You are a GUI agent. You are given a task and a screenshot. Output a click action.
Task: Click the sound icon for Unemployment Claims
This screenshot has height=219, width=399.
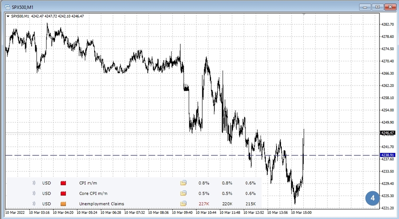click(34, 204)
